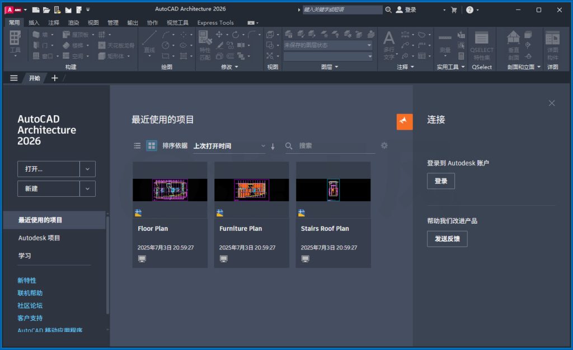Click the help question mark icon
This screenshot has height=350, width=573.
(x=469, y=10)
